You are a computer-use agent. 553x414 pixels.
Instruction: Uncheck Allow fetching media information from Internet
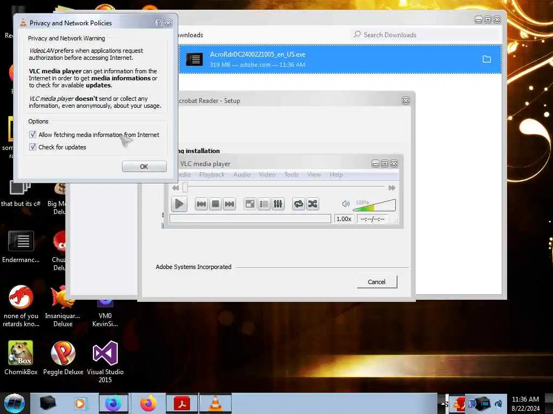(33, 135)
